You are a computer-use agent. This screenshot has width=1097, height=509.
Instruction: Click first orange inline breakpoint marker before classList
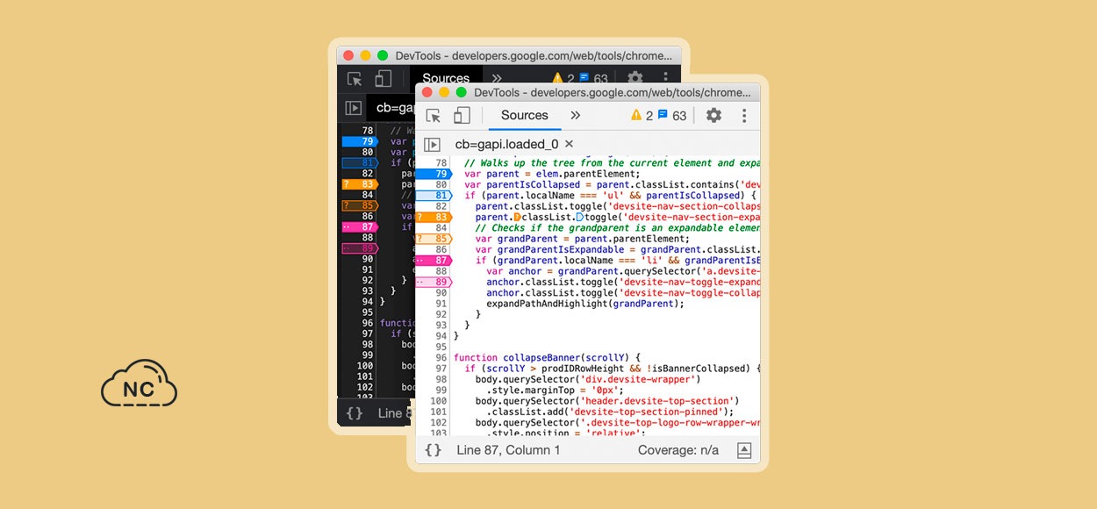(517, 217)
